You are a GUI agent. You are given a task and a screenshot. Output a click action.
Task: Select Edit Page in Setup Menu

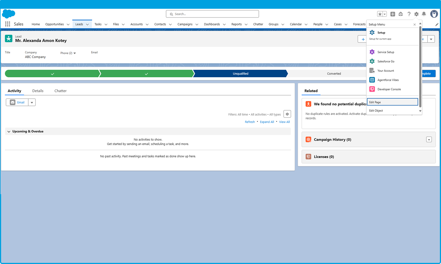392,102
